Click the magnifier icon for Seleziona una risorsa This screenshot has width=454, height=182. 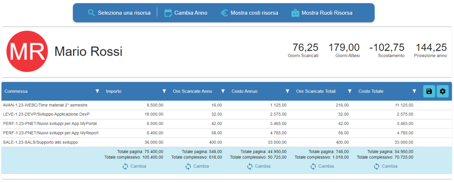[x=91, y=13]
